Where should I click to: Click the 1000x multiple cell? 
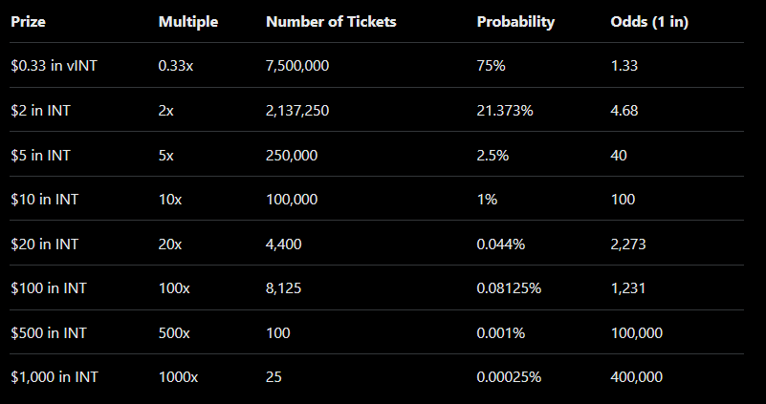[x=178, y=377]
